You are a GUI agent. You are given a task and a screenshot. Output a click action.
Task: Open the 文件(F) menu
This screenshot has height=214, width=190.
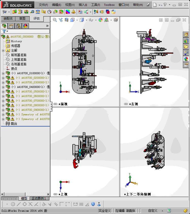[x=43, y=5]
